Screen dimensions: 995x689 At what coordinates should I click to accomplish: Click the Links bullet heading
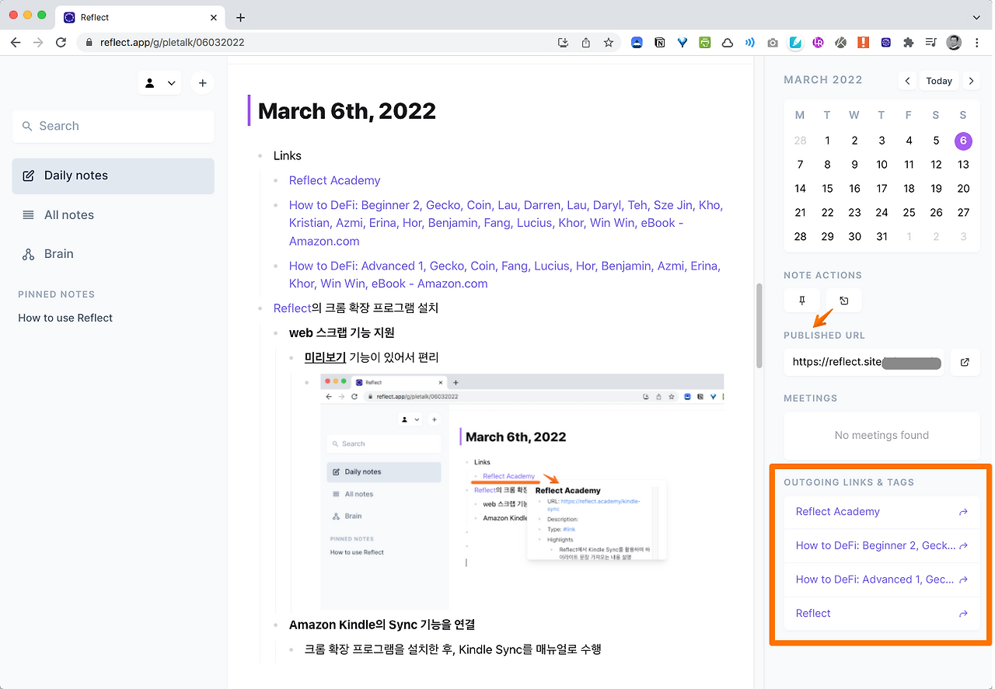coord(287,155)
